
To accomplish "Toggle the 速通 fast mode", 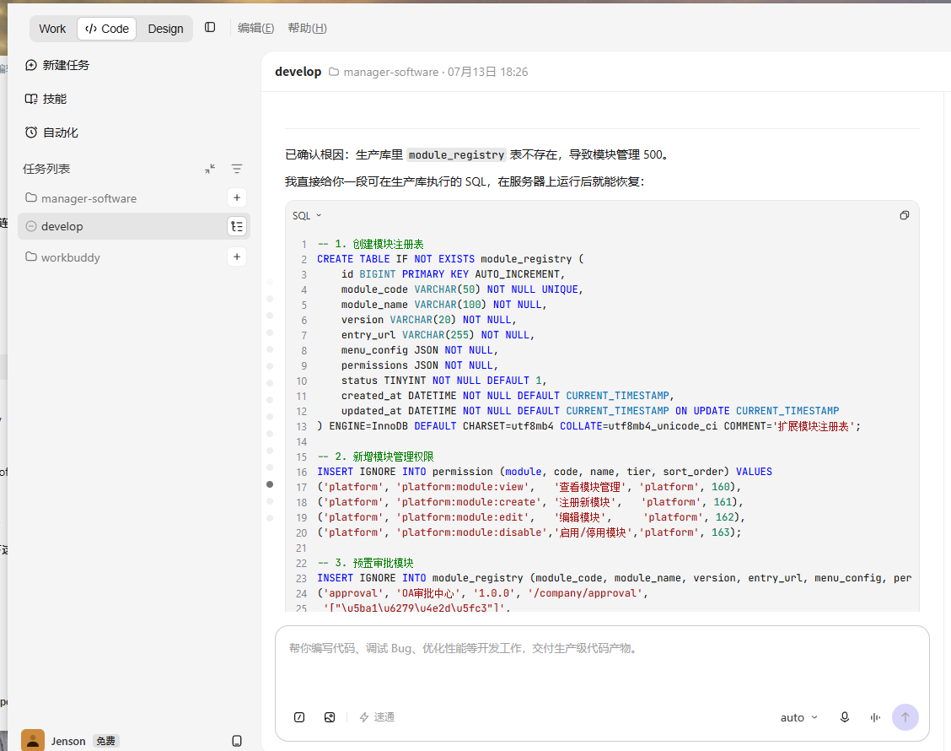I will coord(377,717).
